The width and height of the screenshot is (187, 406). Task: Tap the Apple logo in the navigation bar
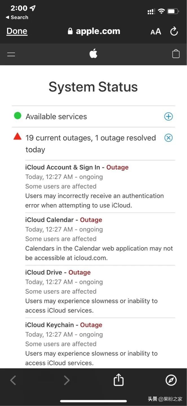pos(93,54)
